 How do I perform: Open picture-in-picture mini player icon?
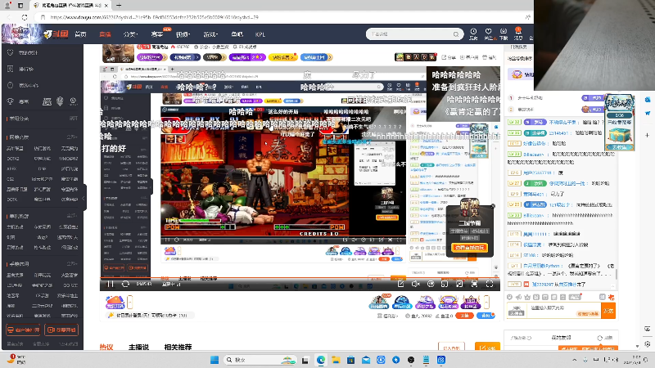coord(445,284)
